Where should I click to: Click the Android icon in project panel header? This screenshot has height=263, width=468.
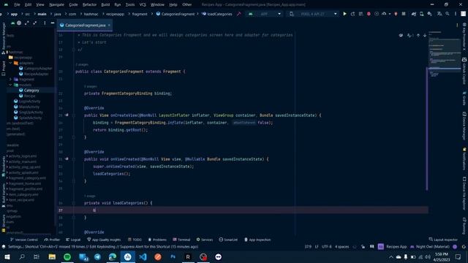[x=12, y=23]
